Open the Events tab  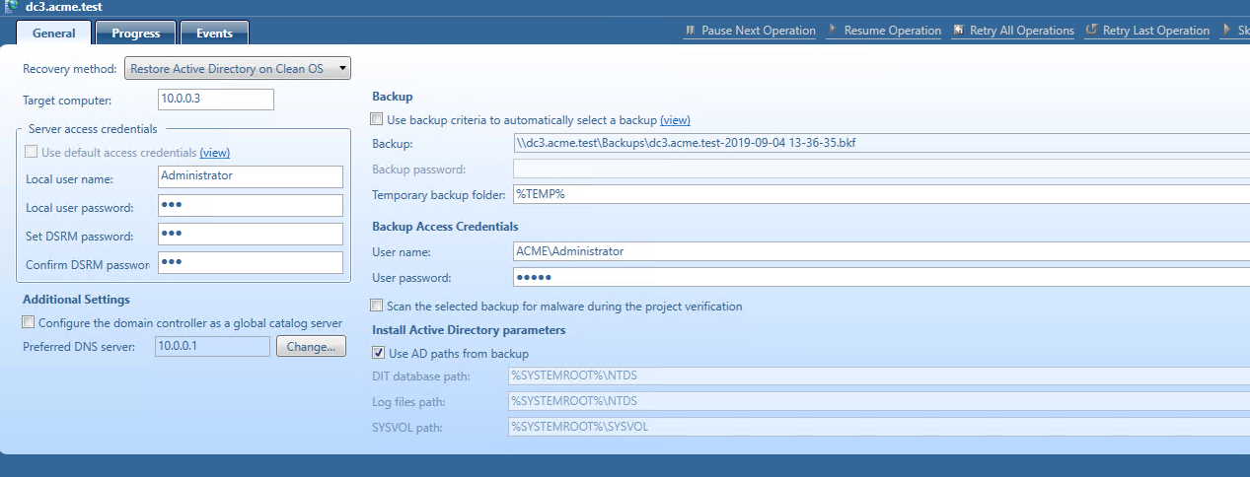tap(214, 34)
